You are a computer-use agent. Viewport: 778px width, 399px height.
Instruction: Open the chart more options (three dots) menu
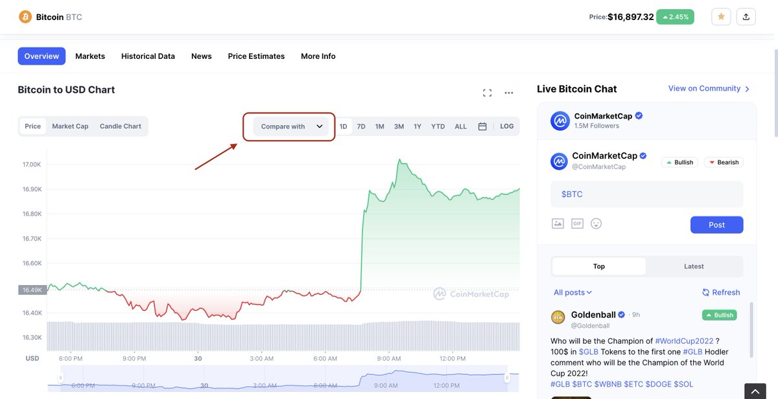click(x=509, y=93)
